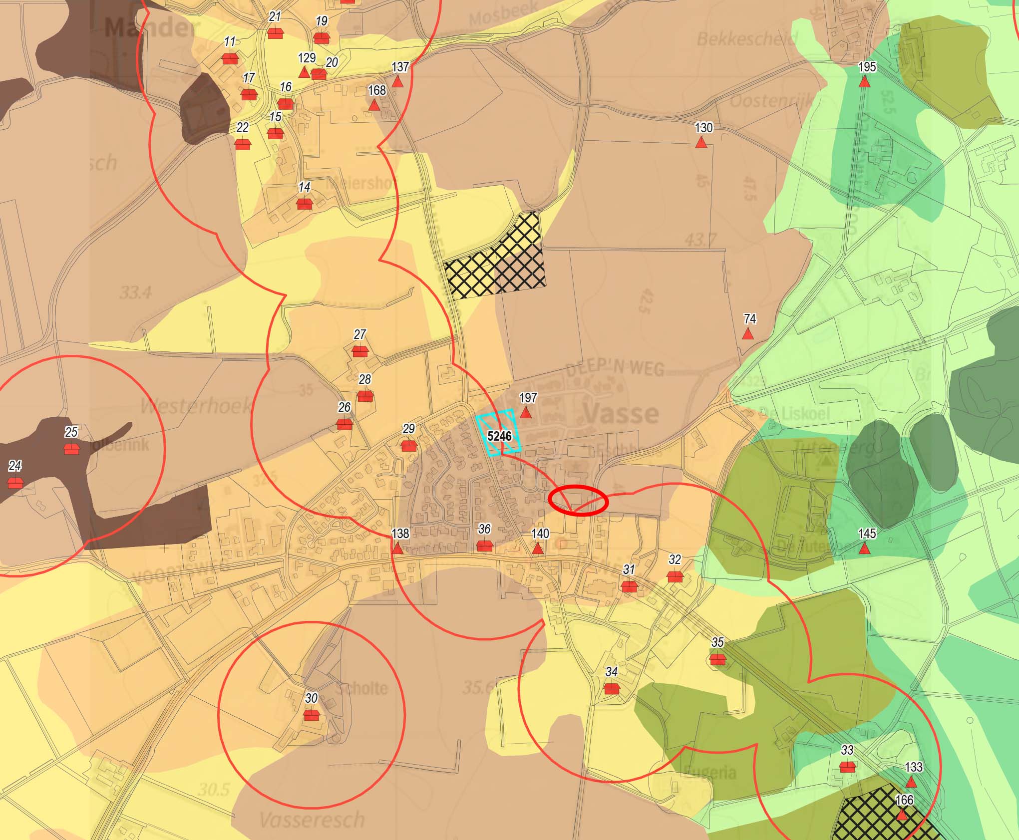Screen dimensions: 1019x840
Task: Click the triangle marker numbered 74
Action: pyautogui.click(x=747, y=334)
